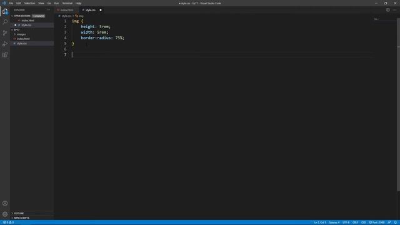Collapse the EP77 folder section
The height and width of the screenshot is (225, 400).
click(17, 30)
